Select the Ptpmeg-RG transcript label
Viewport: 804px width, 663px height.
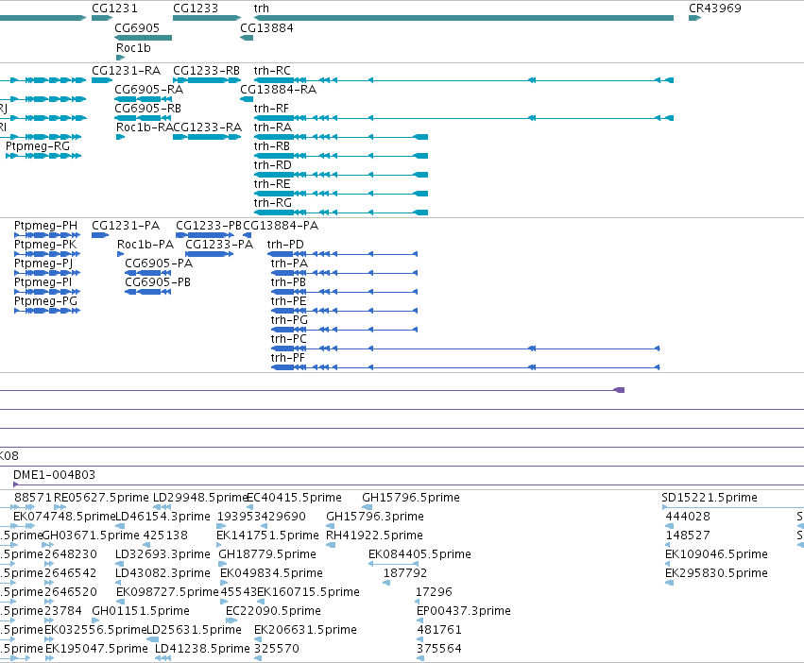[x=38, y=146]
